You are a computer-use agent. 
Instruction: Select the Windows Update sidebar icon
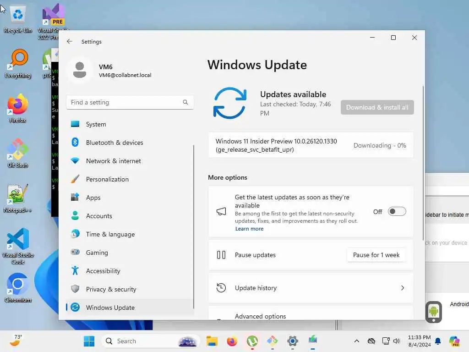[x=76, y=307]
